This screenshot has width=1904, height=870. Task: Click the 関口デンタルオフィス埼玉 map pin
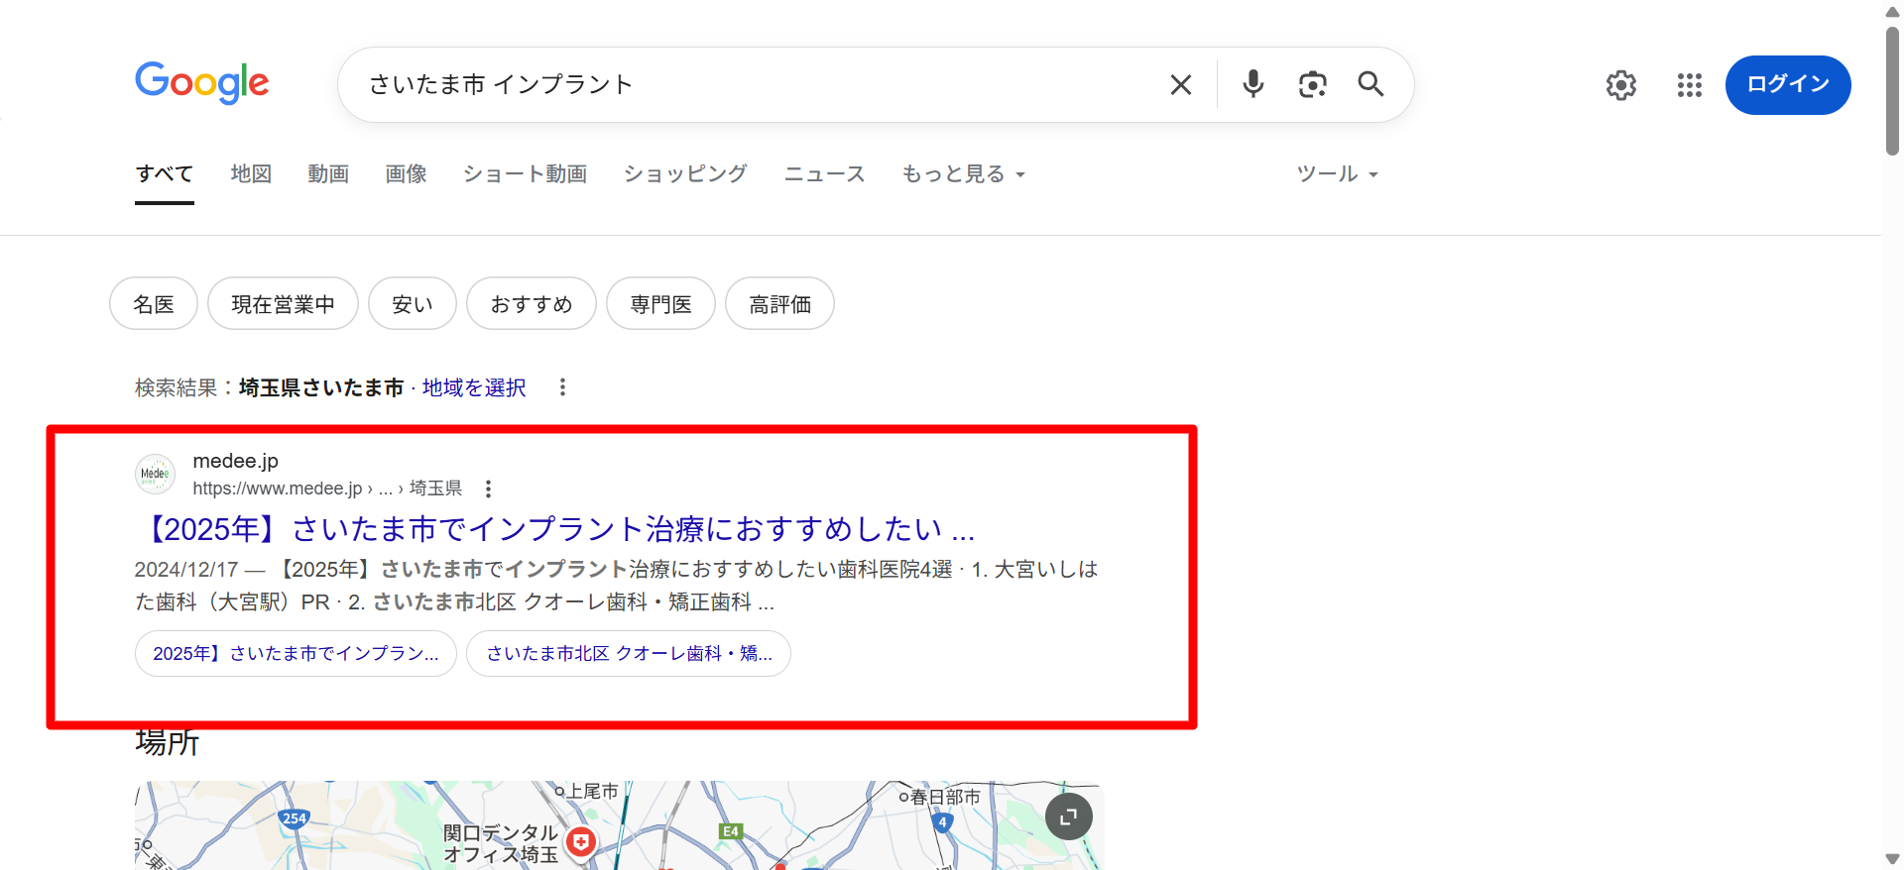(x=581, y=842)
